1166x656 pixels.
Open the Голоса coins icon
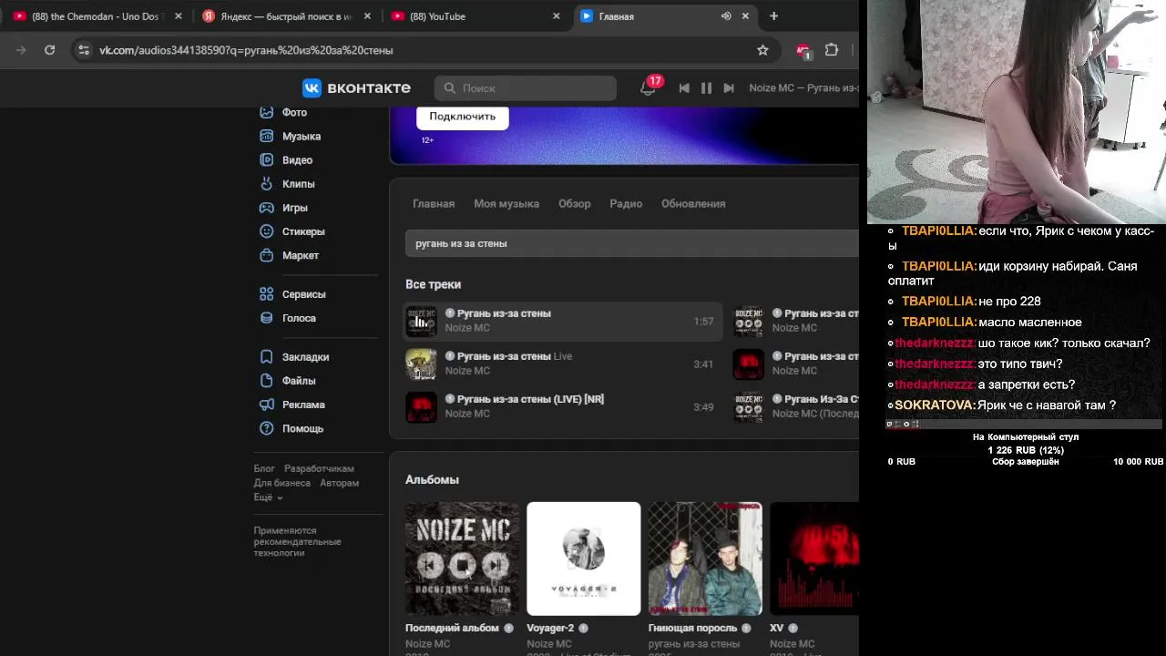click(x=266, y=318)
